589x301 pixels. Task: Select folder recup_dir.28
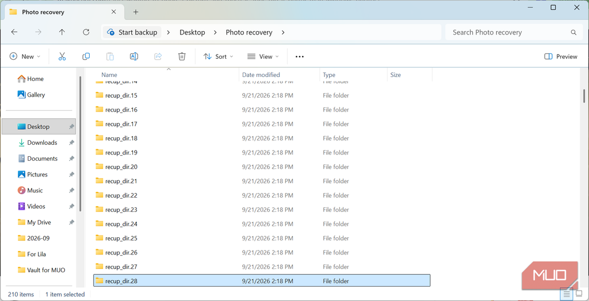(x=262, y=281)
